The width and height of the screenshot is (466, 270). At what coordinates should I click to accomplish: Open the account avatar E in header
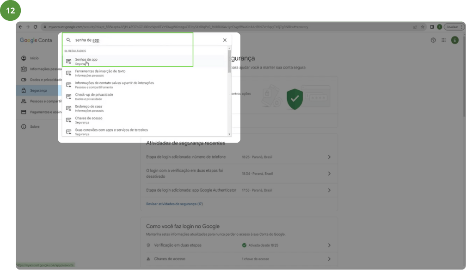(455, 40)
